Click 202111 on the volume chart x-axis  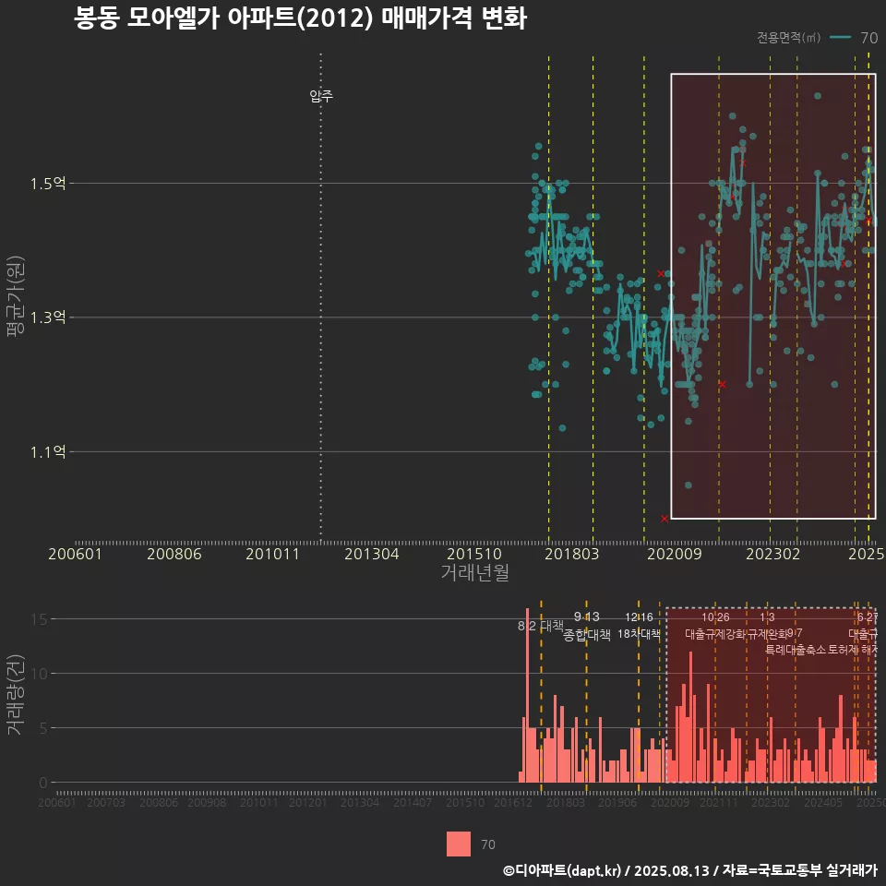pos(719,802)
